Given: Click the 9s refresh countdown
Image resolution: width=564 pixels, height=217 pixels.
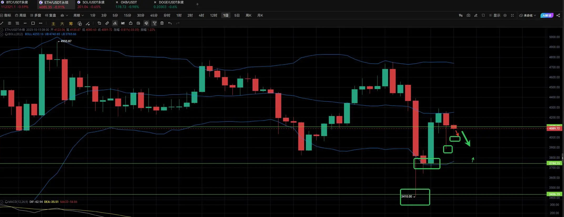Looking at the screenshot, I should [461, 15].
